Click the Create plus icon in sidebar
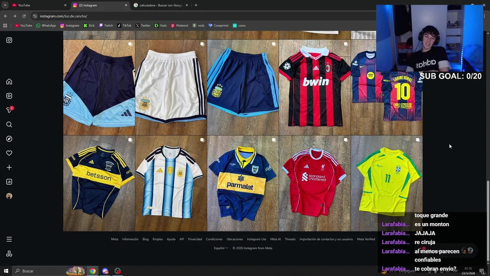Viewport: 490px width, 276px height. (x=9, y=168)
